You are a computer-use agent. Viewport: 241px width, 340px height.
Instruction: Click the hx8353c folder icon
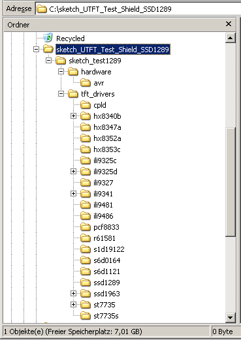pyautogui.click(x=86, y=149)
